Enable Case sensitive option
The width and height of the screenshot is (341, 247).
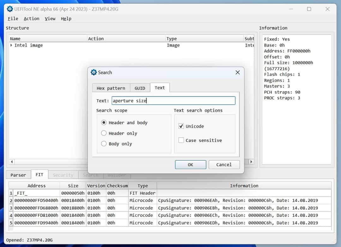[181, 140]
